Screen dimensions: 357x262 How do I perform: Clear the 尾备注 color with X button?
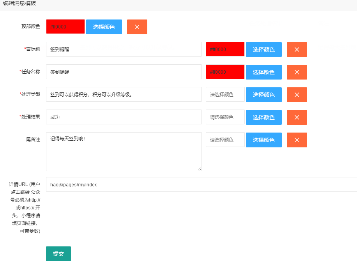pos(297,140)
